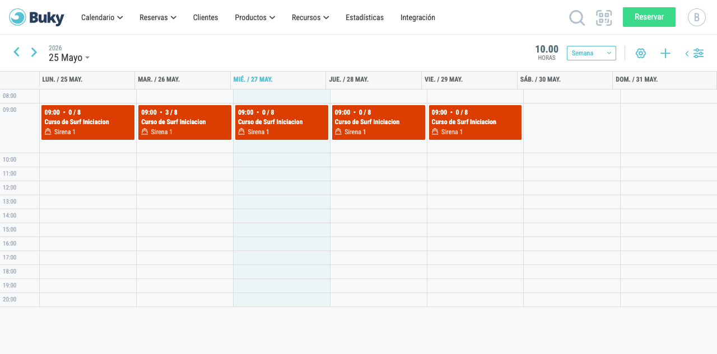Add new item with plus icon
Screen dimensions: 717x354
[x=665, y=53]
